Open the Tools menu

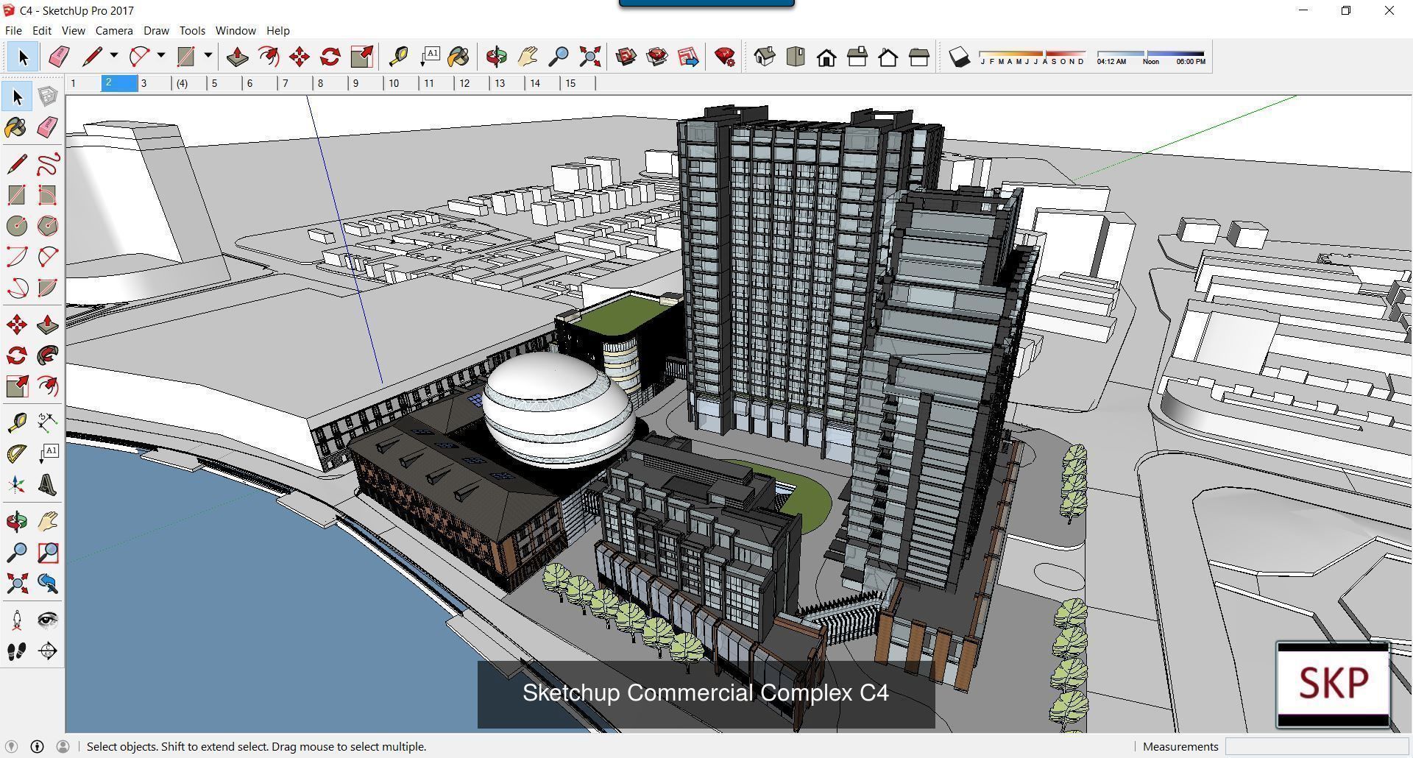click(192, 30)
